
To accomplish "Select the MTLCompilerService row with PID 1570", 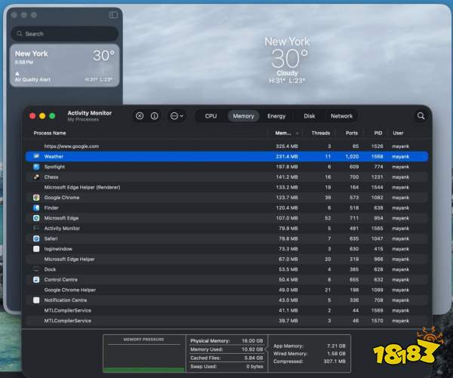I will coord(226,321).
